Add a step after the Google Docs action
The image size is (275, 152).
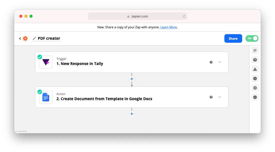coord(132,114)
